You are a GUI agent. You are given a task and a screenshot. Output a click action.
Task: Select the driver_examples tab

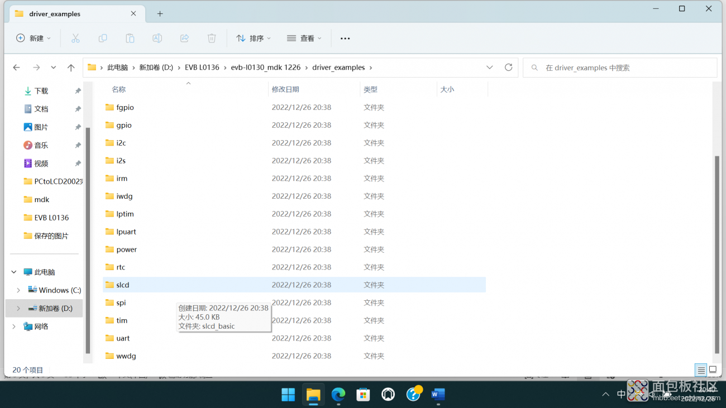tap(76, 14)
